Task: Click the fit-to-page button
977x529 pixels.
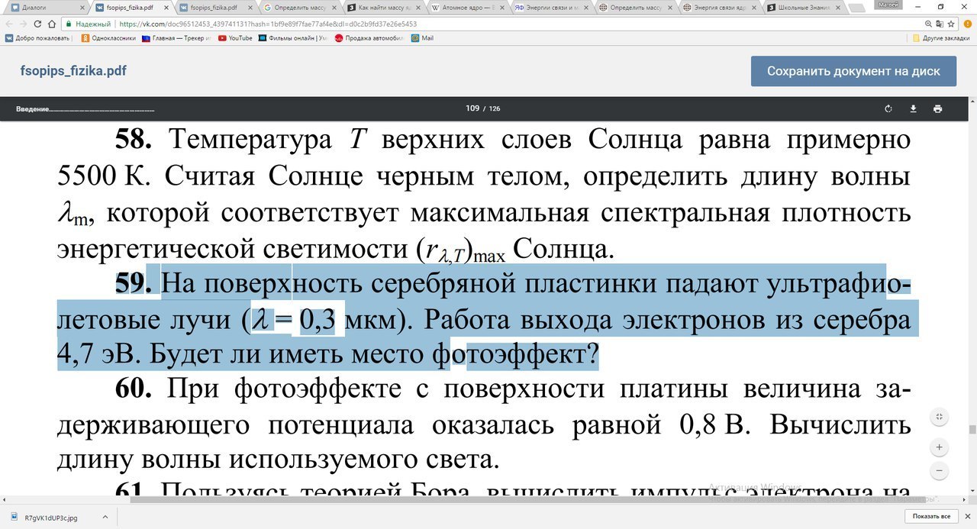Action: 940,417
